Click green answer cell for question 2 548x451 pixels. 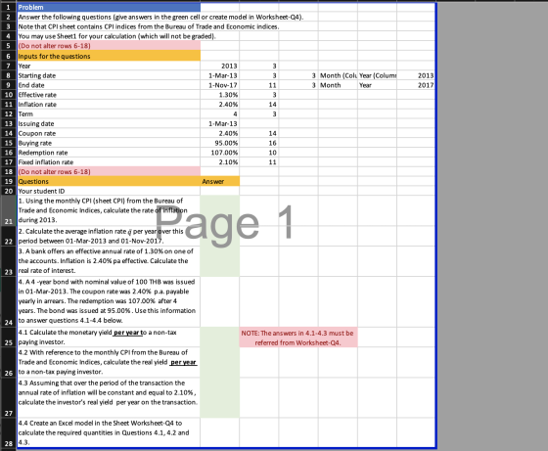pos(220,236)
